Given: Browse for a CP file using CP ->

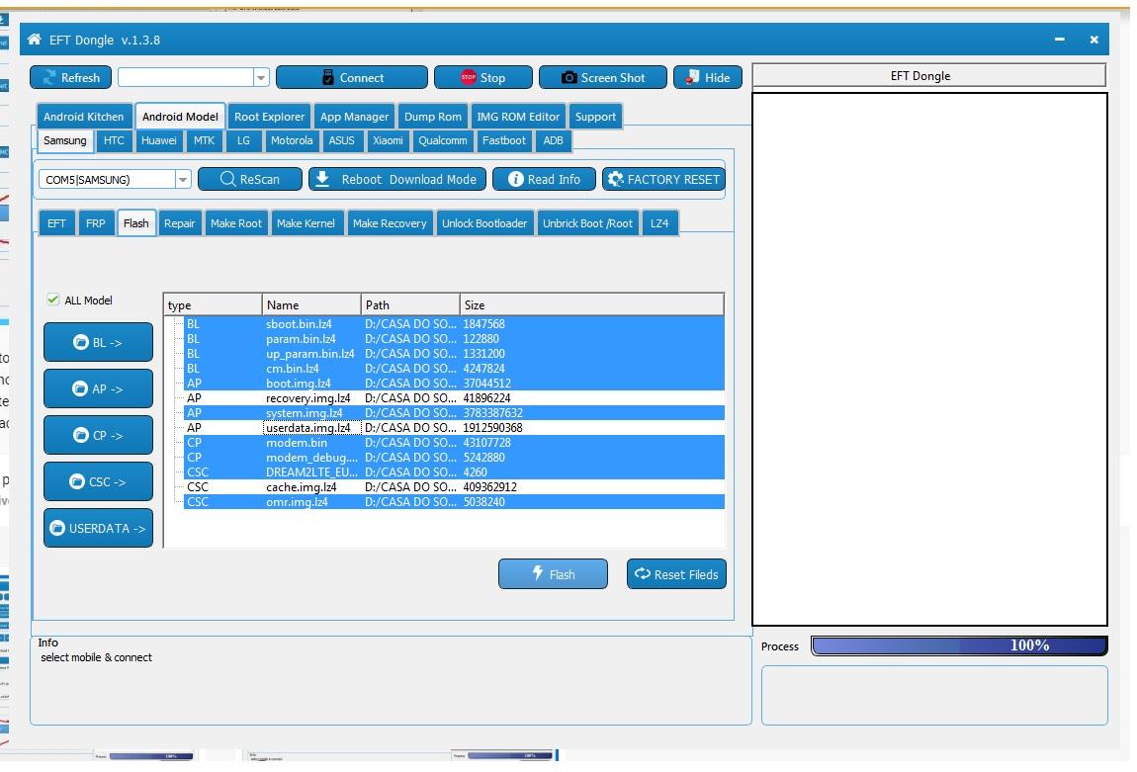Looking at the screenshot, I should tap(98, 435).
